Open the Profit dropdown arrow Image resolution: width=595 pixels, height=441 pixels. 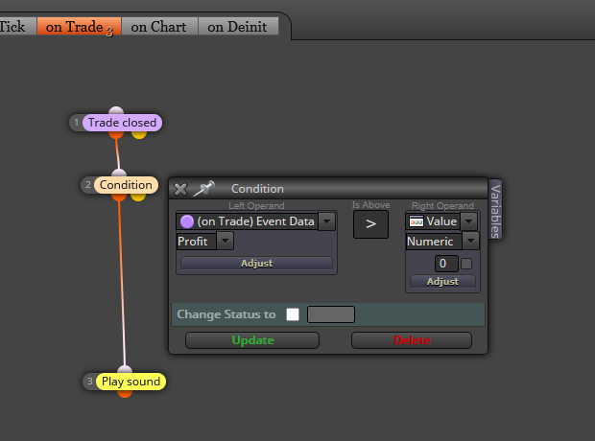[x=225, y=242]
